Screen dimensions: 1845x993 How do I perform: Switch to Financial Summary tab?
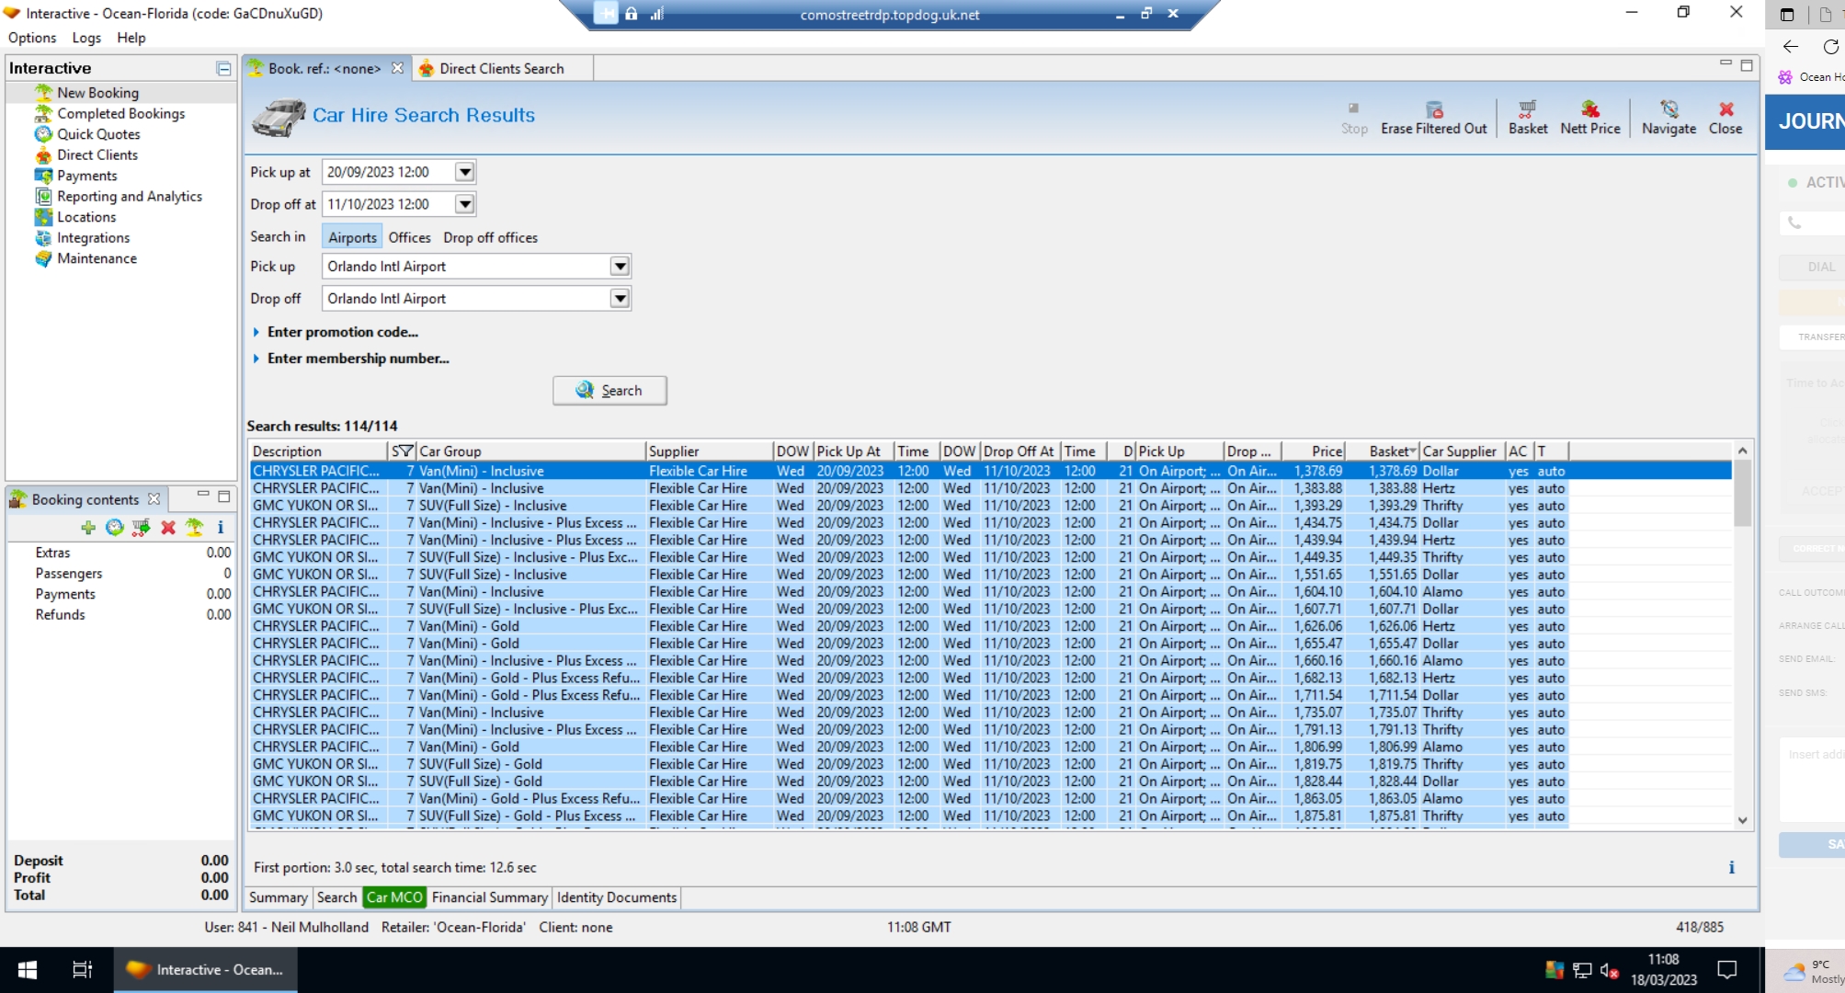click(489, 897)
